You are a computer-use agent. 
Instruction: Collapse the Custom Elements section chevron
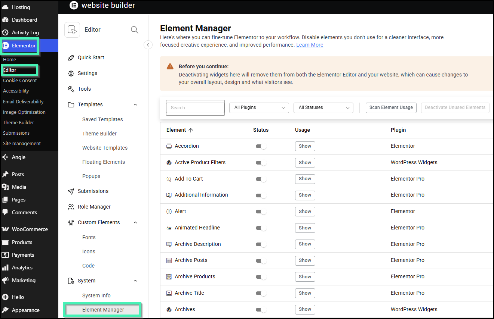click(x=135, y=223)
